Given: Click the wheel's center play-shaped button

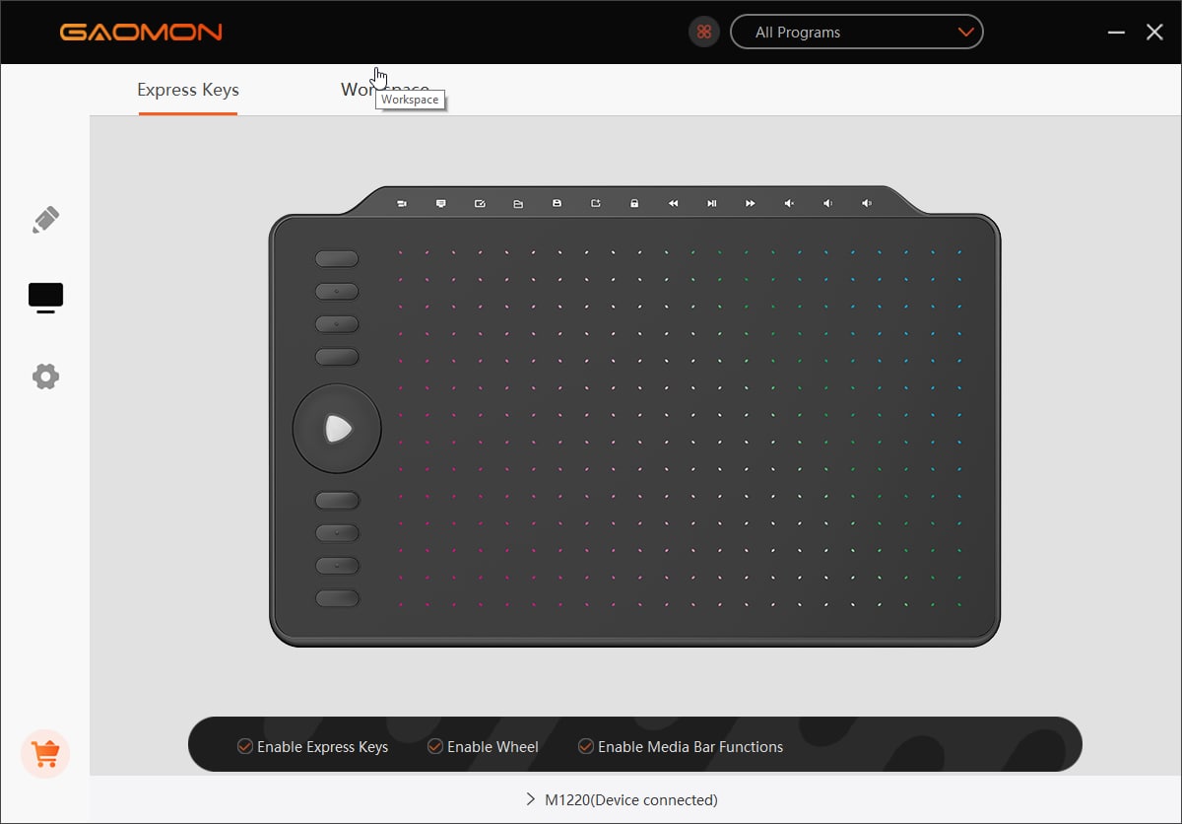Looking at the screenshot, I should pyautogui.click(x=337, y=428).
